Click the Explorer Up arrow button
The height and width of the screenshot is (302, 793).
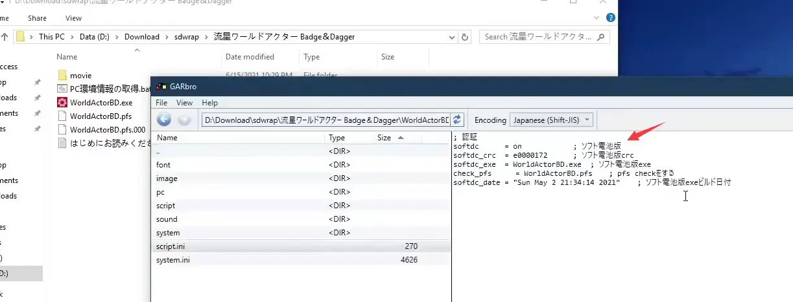pyautogui.click(x=5, y=37)
